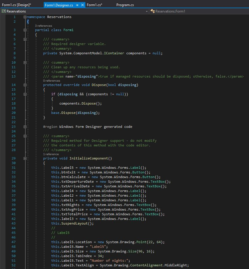Collapse the summary comment at line 10
Image resolution: width=249 pixels, height=269 pixels.
[25, 63]
